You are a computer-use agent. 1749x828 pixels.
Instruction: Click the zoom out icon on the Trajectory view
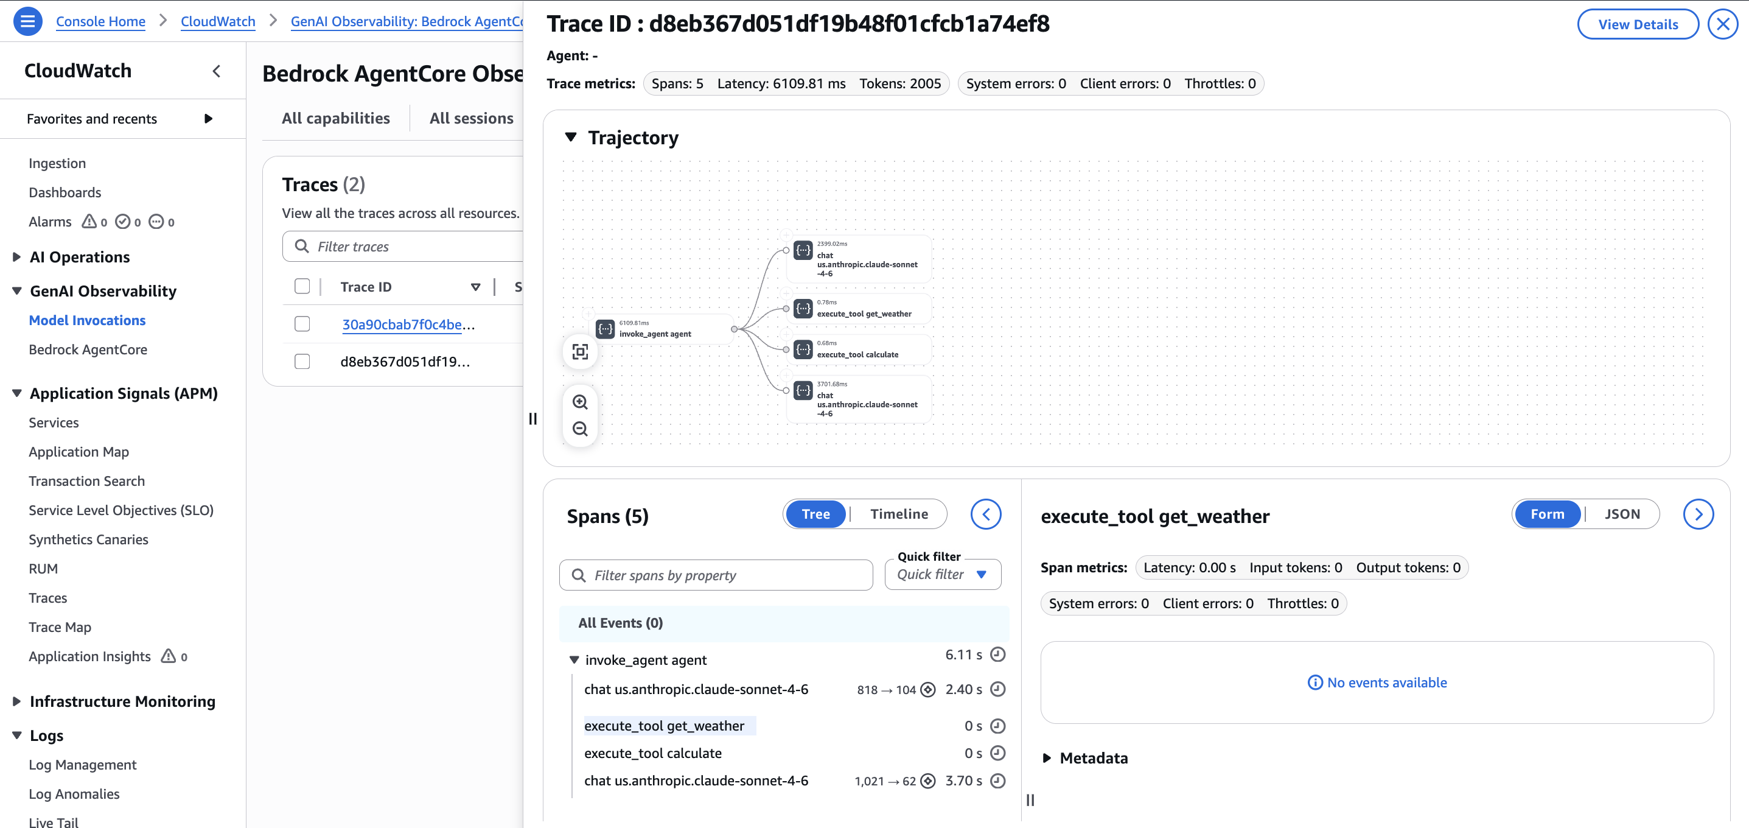pos(580,429)
